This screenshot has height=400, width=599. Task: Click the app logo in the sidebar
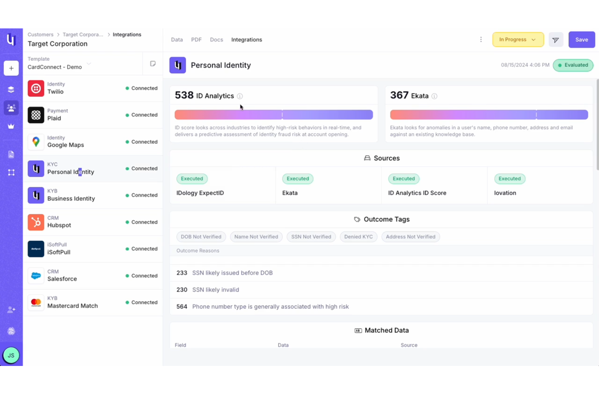(x=11, y=40)
